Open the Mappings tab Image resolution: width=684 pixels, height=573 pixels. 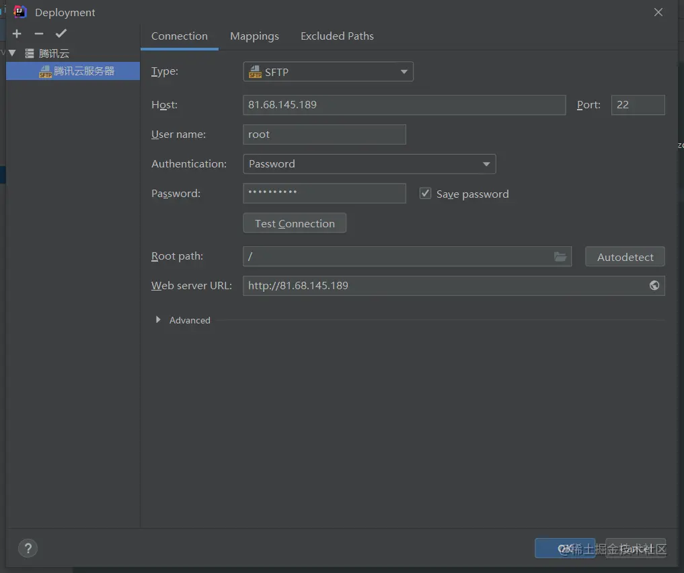[x=254, y=36]
